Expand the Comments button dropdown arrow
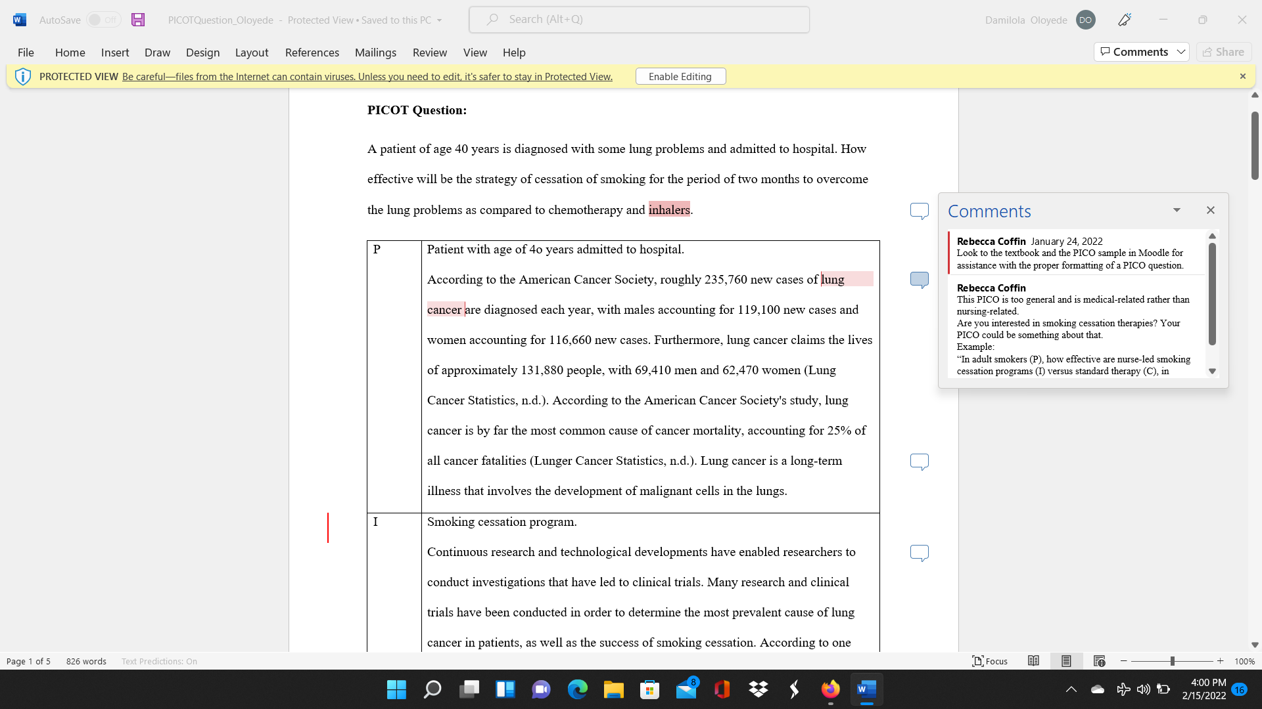The image size is (1262, 709). 1181,52
